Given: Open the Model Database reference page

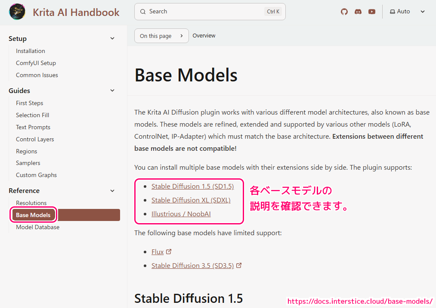Looking at the screenshot, I should pos(38,227).
